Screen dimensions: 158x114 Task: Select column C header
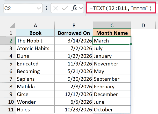pyautogui.click(x=112, y=25)
